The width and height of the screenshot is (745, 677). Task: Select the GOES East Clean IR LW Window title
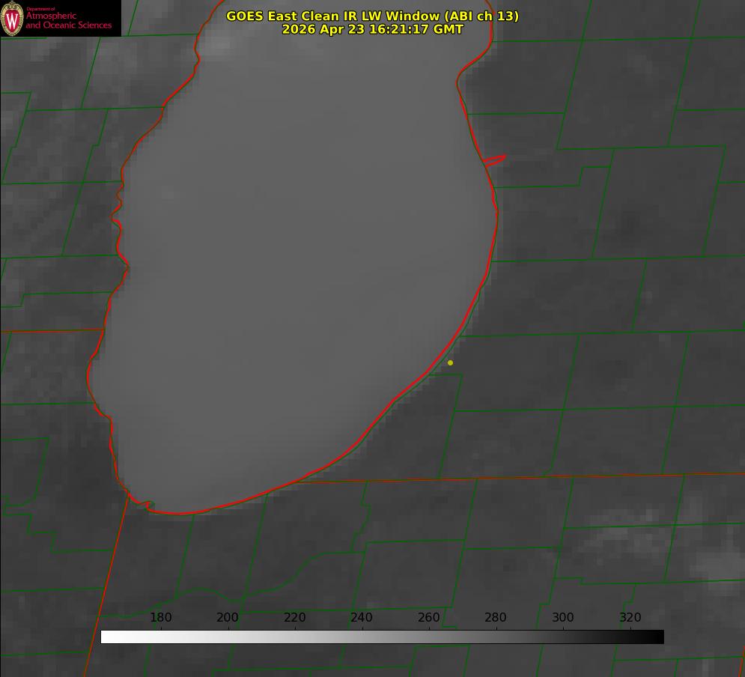click(372, 16)
